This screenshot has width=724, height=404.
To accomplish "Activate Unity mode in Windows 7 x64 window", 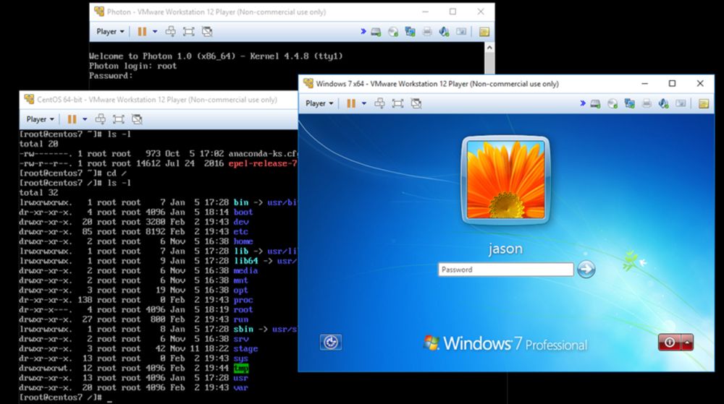I will coord(416,103).
